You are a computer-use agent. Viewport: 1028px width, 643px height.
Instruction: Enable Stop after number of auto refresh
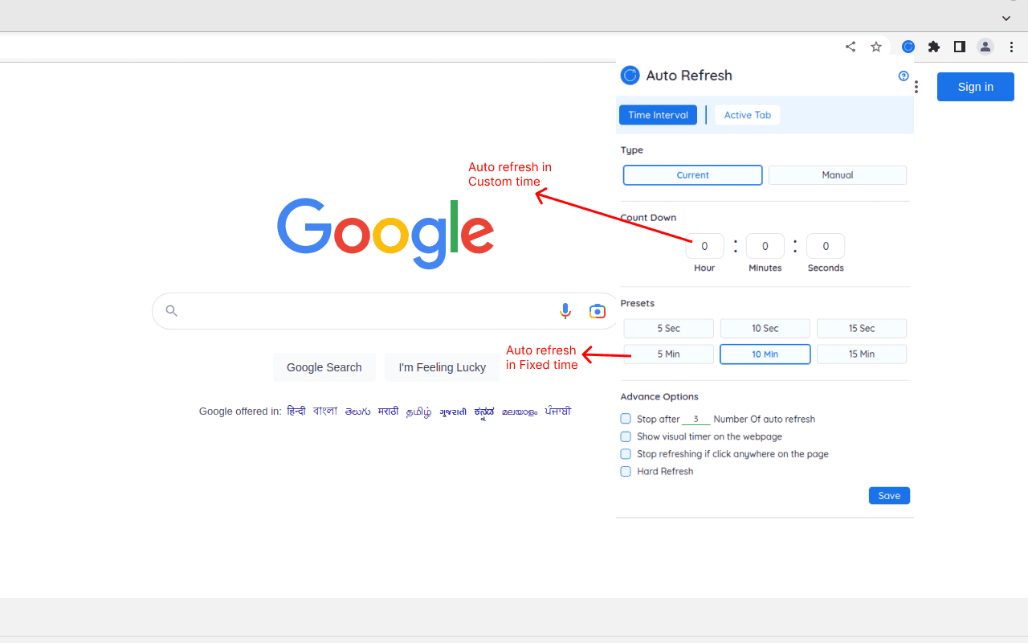tap(626, 419)
